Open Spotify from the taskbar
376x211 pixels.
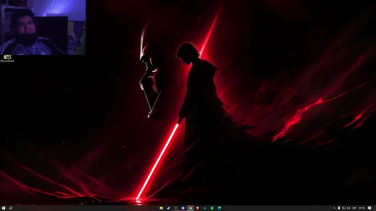pos(212,208)
